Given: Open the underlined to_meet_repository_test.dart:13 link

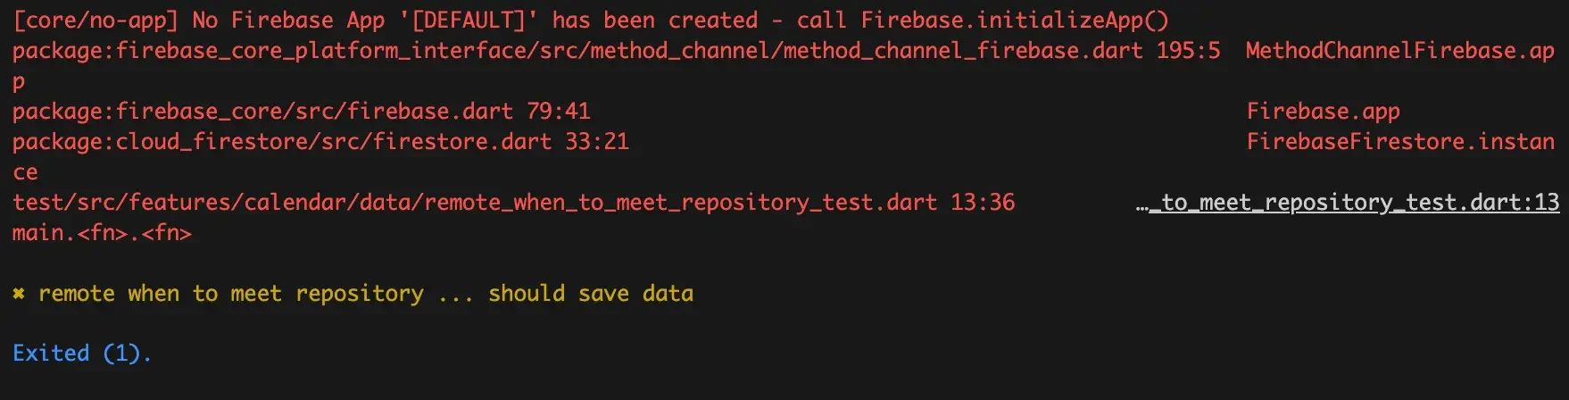Looking at the screenshot, I should (1354, 203).
